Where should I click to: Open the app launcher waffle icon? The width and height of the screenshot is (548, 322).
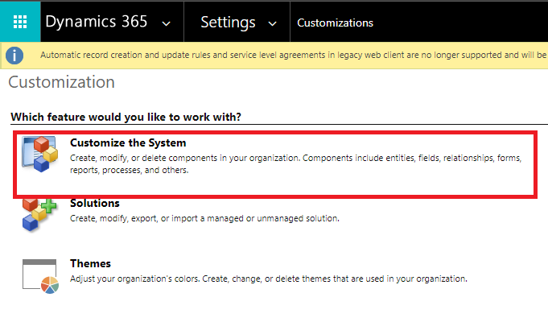[x=21, y=22]
